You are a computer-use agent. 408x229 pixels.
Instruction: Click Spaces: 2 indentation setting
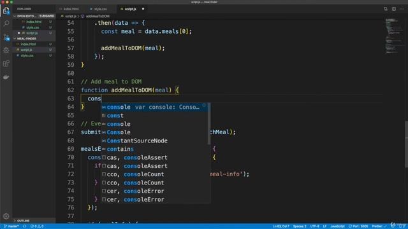click(300, 226)
